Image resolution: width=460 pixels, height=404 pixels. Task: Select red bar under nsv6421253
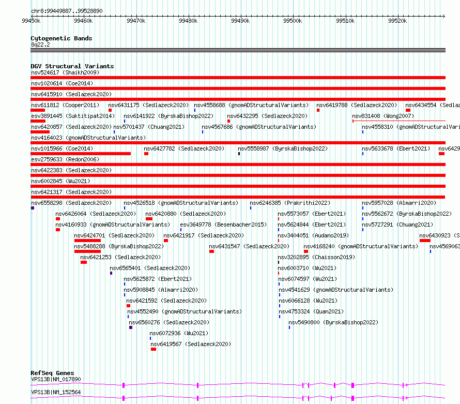[x=84, y=262]
